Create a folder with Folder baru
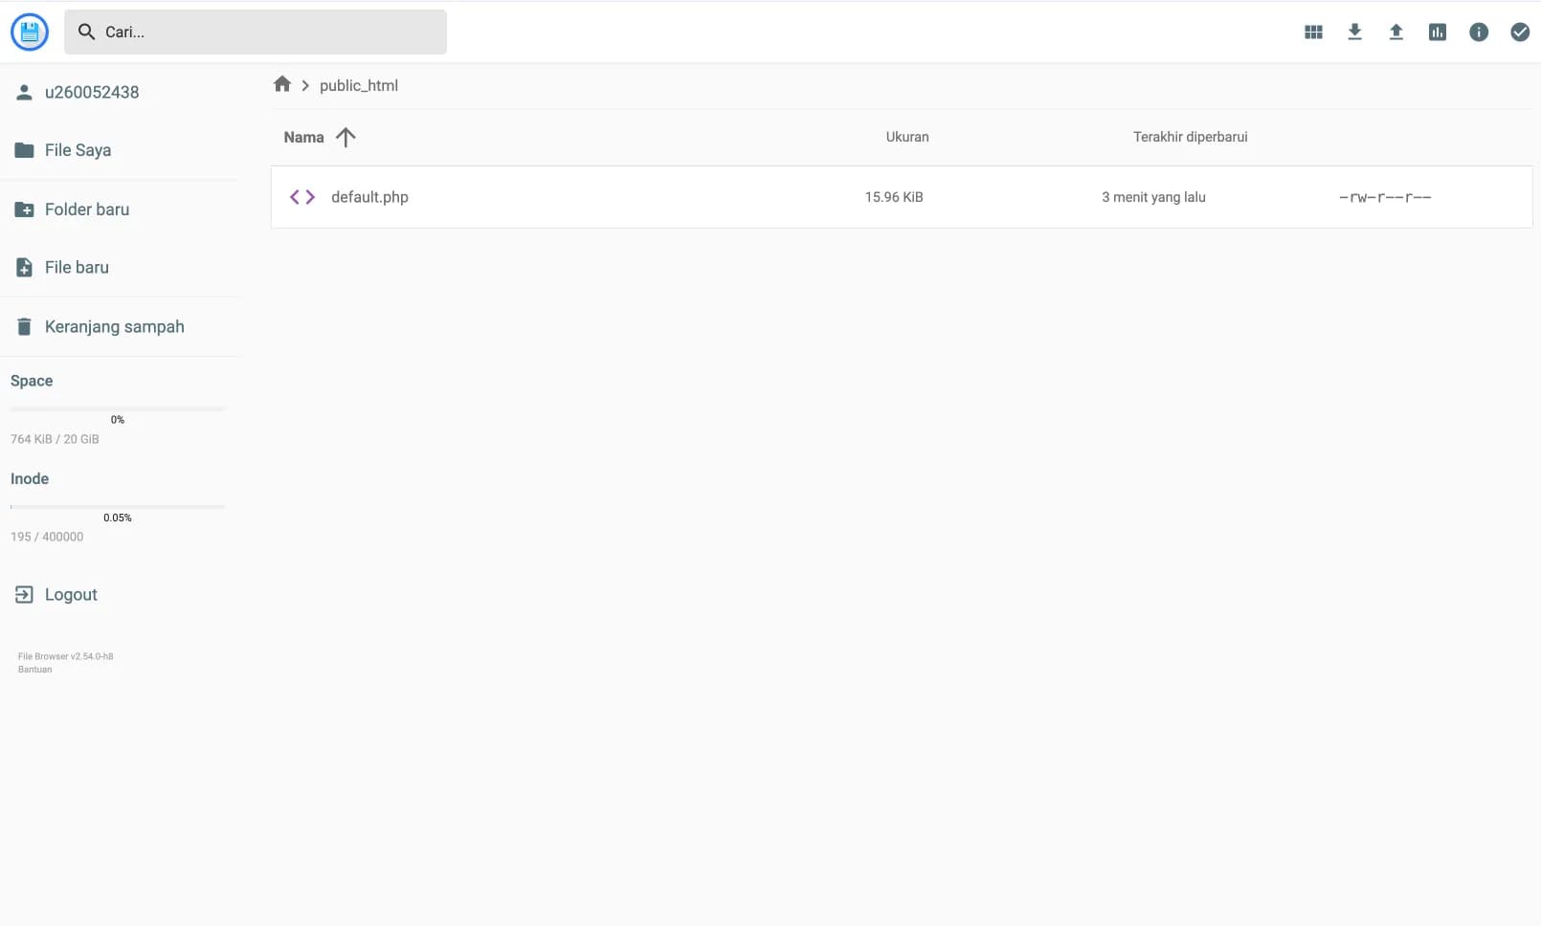 pyautogui.click(x=86, y=209)
